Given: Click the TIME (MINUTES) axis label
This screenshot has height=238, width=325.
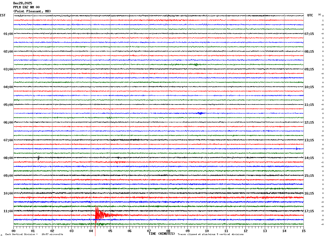Looking at the screenshot, I should click(162, 234).
